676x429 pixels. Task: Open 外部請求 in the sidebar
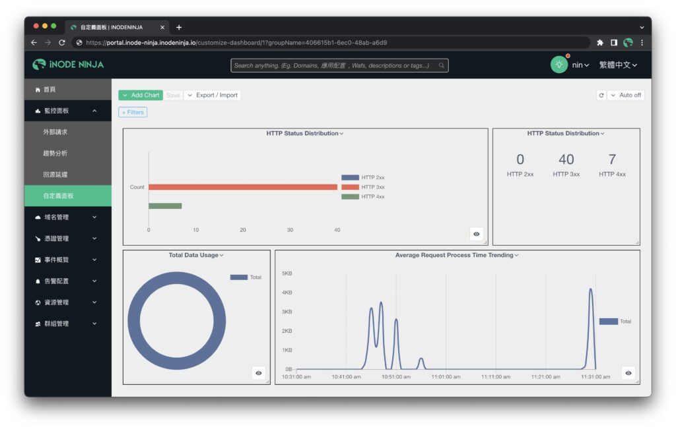tap(68, 132)
